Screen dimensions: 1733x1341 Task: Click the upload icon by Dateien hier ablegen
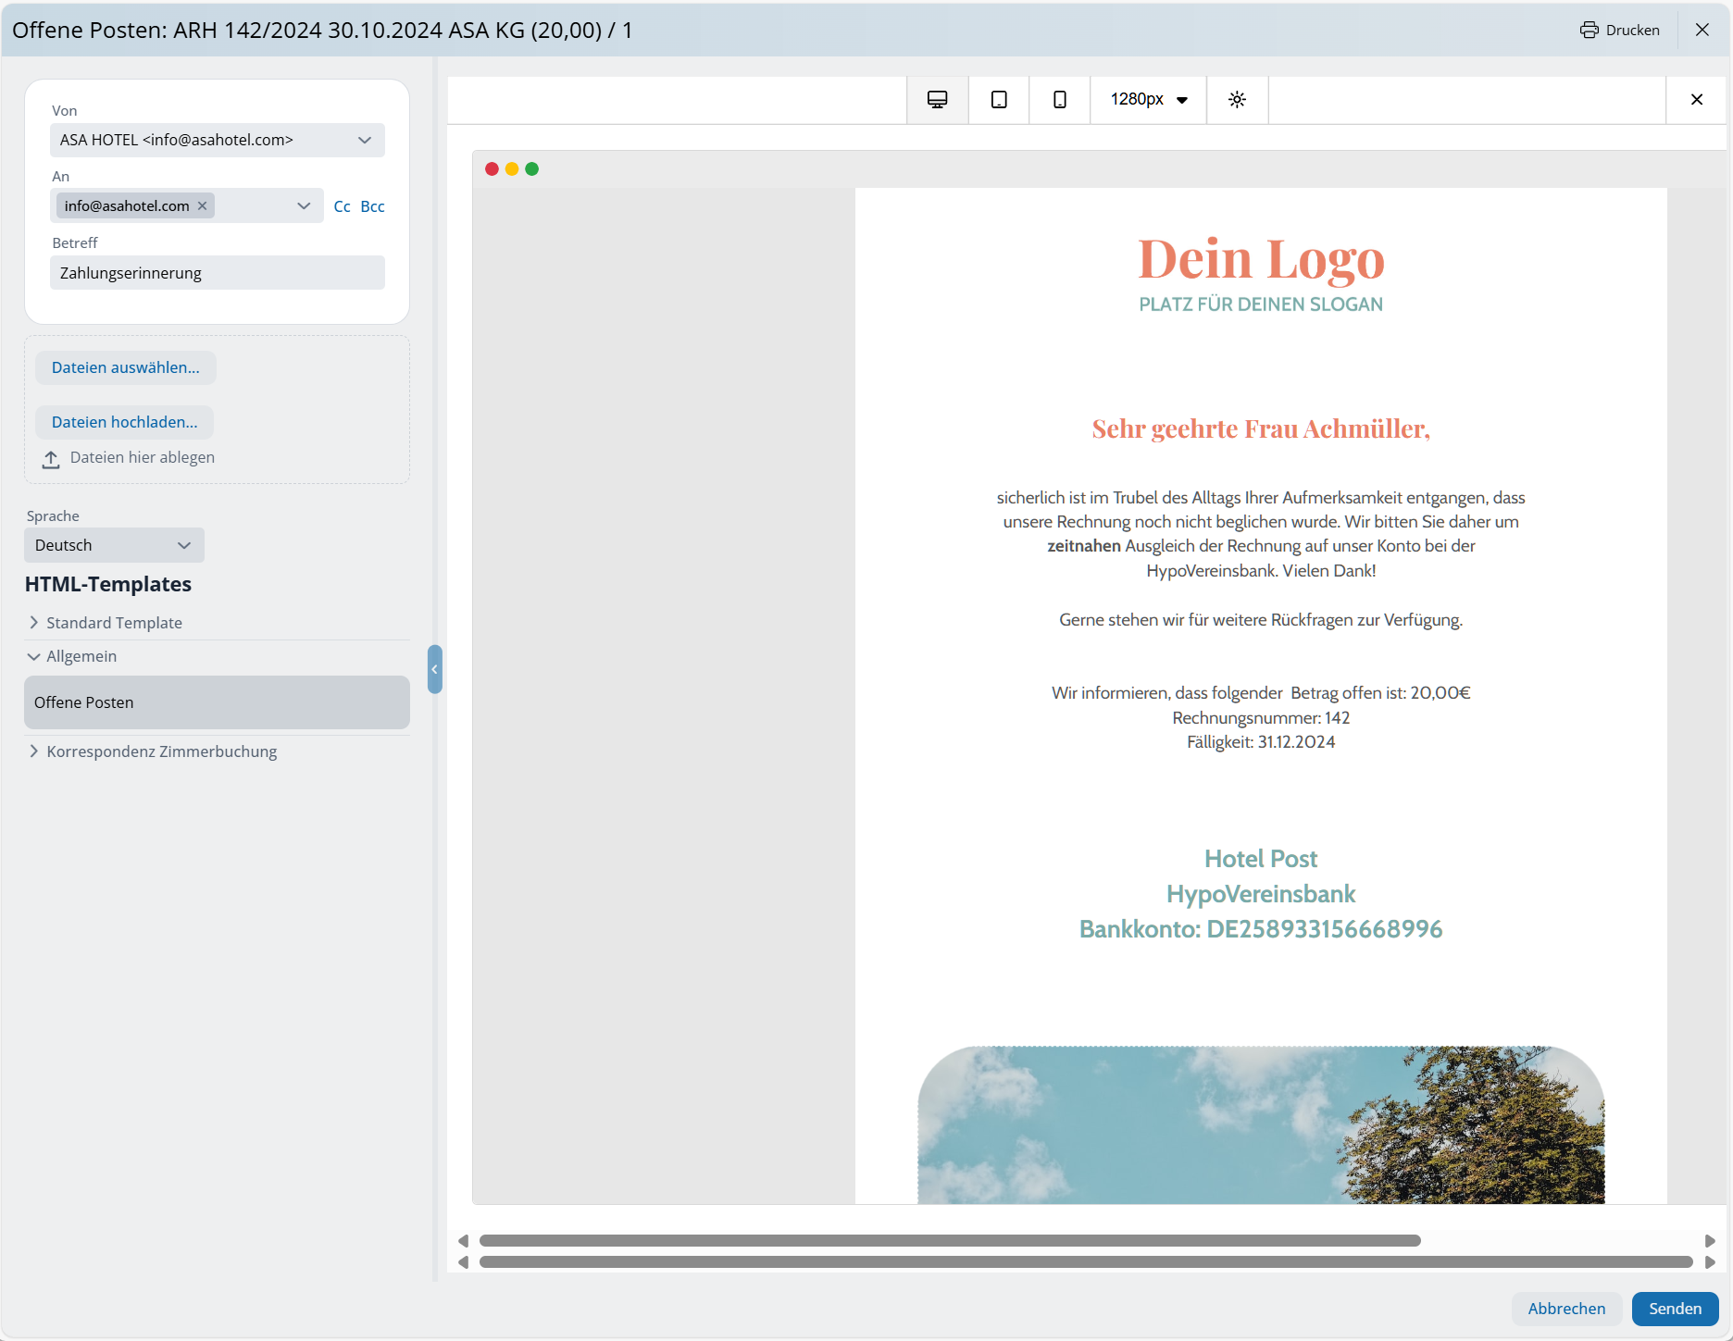[51, 459]
